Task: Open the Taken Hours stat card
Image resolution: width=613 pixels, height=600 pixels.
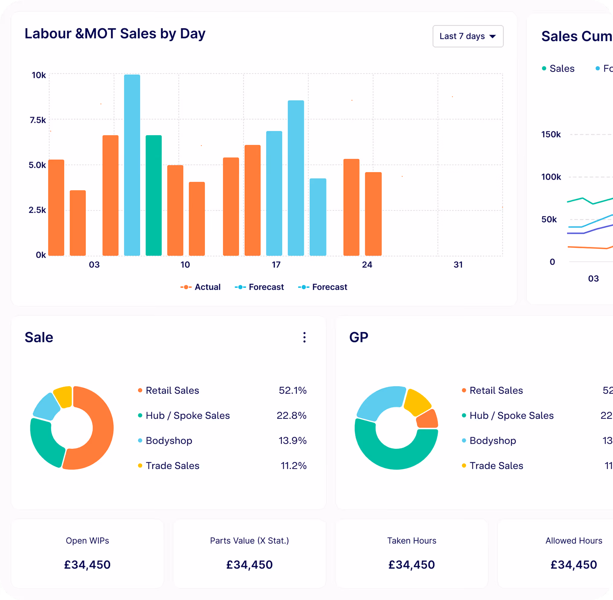Action: (411, 554)
